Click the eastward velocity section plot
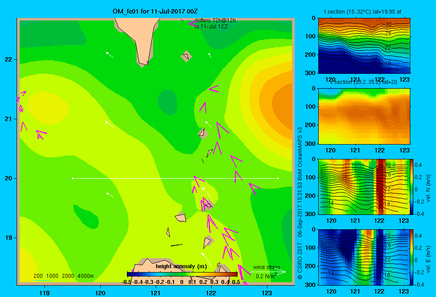Screen dimensions: 436x297 364,257
